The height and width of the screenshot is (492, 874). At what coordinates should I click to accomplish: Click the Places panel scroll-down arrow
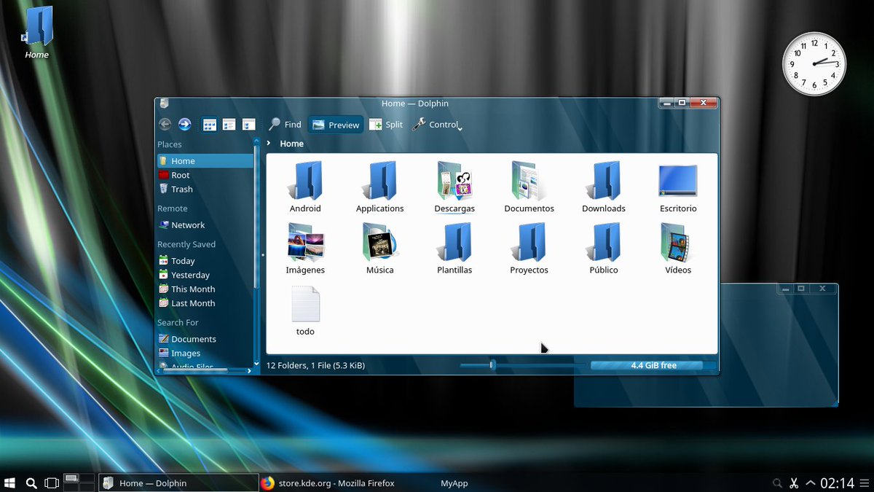[x=256, y=363]
